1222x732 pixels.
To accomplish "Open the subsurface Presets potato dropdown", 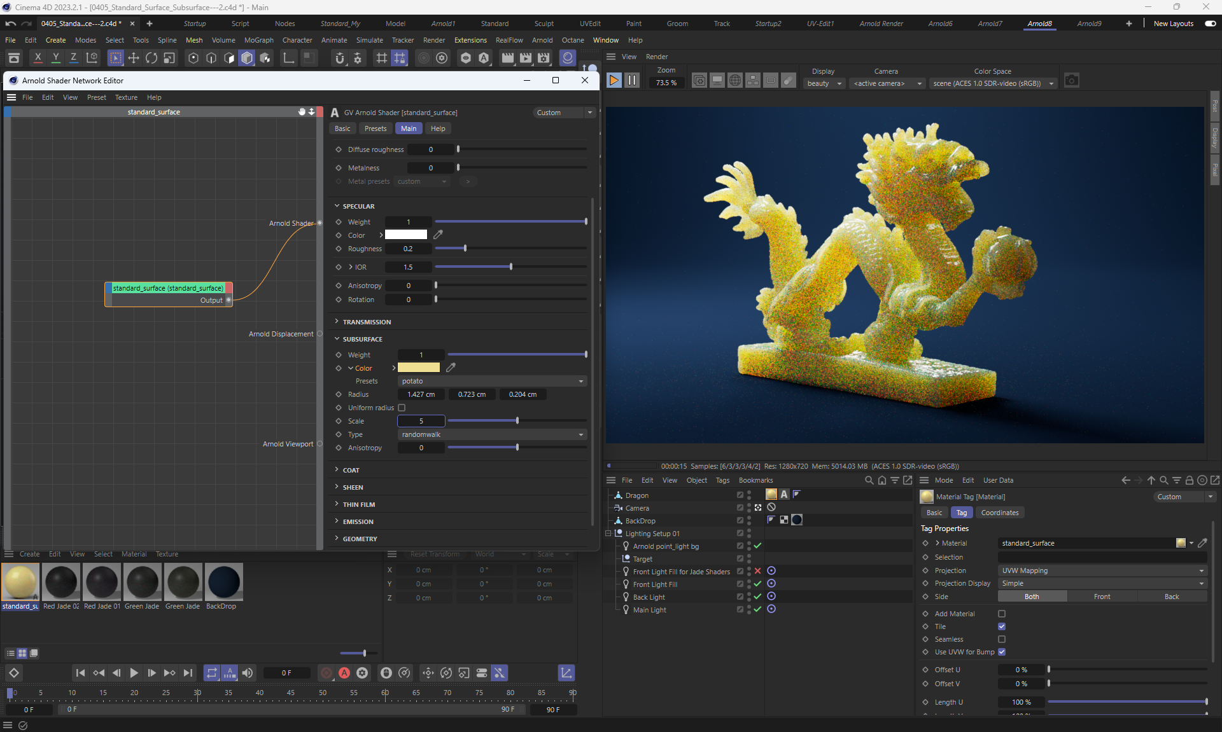I will 492,381.
